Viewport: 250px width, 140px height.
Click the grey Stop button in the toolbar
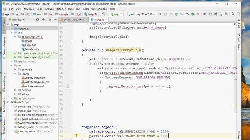click(198, 14)
